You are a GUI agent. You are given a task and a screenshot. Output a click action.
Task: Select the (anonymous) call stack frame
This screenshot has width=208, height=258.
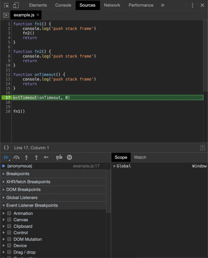click(53, 166)
